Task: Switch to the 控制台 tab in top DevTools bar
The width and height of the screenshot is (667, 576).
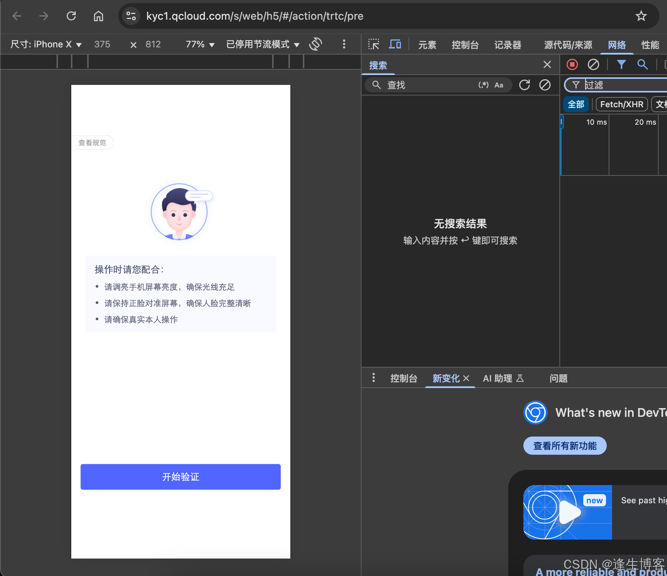Action: click(465, 45)
